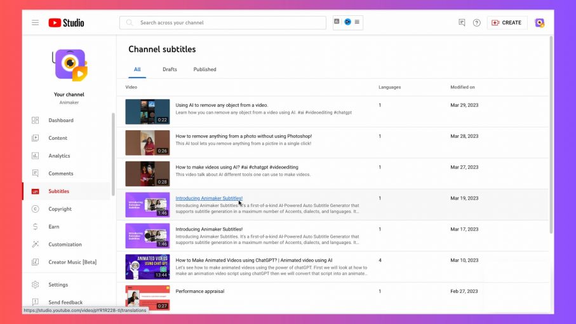This screenshot has height=324, width=576.
Task: Open the Earn section
Action: pyautogui.click(x=54, y=227)
